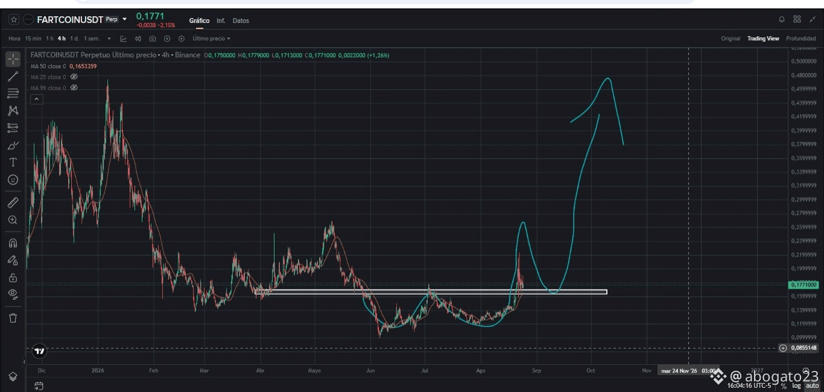The width and height of the screenshot is (824, 392).
Task: Select the brush drawing tool
Action: point(13,145)
